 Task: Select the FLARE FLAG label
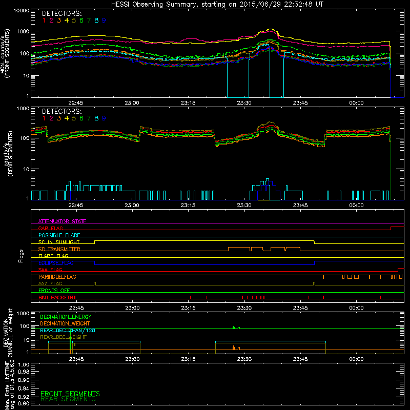(x=53, y=256)
